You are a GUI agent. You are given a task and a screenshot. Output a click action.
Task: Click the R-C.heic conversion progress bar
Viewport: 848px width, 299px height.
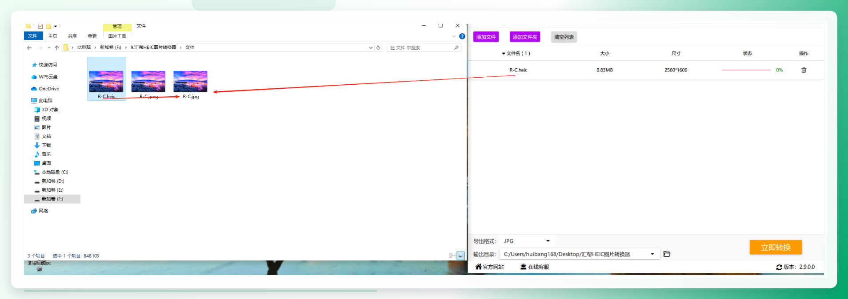tap(746, 70)
